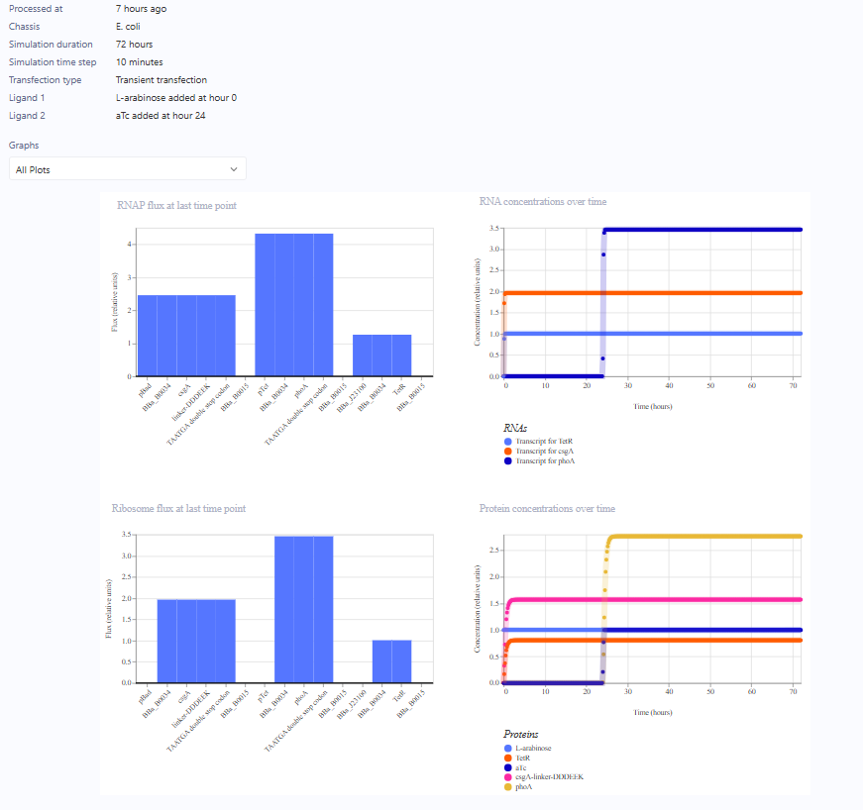Click 'aTc added at hour 24' text

[161, 116]
